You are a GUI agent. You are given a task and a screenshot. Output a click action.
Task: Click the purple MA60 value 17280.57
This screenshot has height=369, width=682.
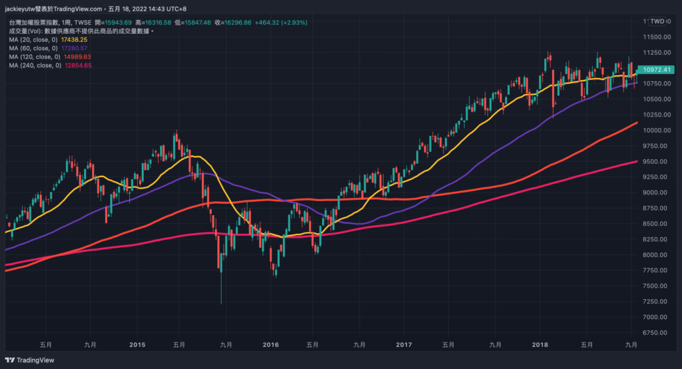coord(74,49)
